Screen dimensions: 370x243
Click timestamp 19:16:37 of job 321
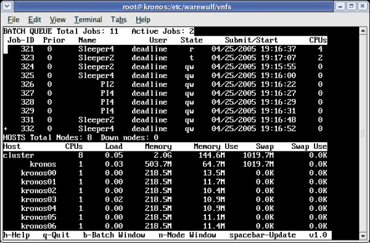pos(278,49)
